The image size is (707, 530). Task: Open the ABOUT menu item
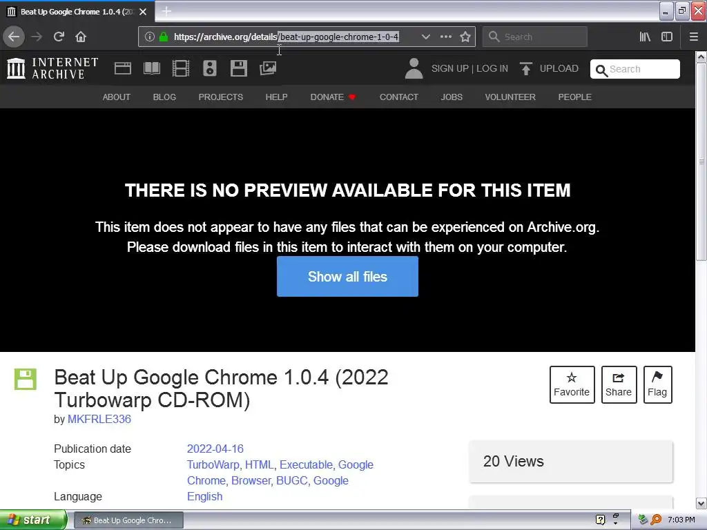116,97
